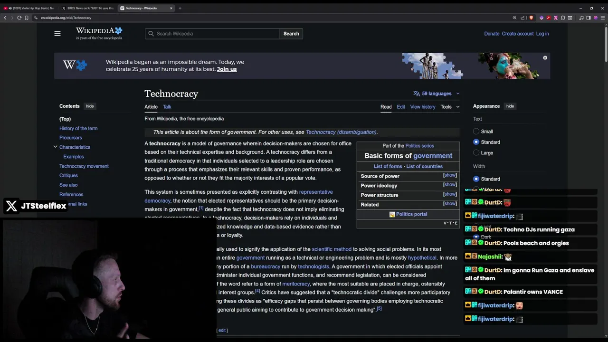Jump to History of the term section
The image size is (608, 342).
[x=78, y=128]
